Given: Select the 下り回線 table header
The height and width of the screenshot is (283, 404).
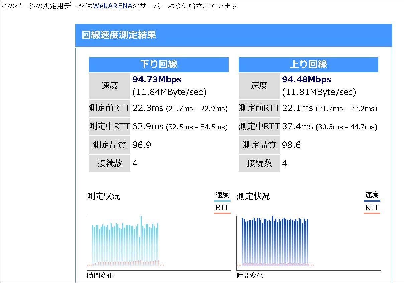Looking at the screenshot, I should click(158, 64).
